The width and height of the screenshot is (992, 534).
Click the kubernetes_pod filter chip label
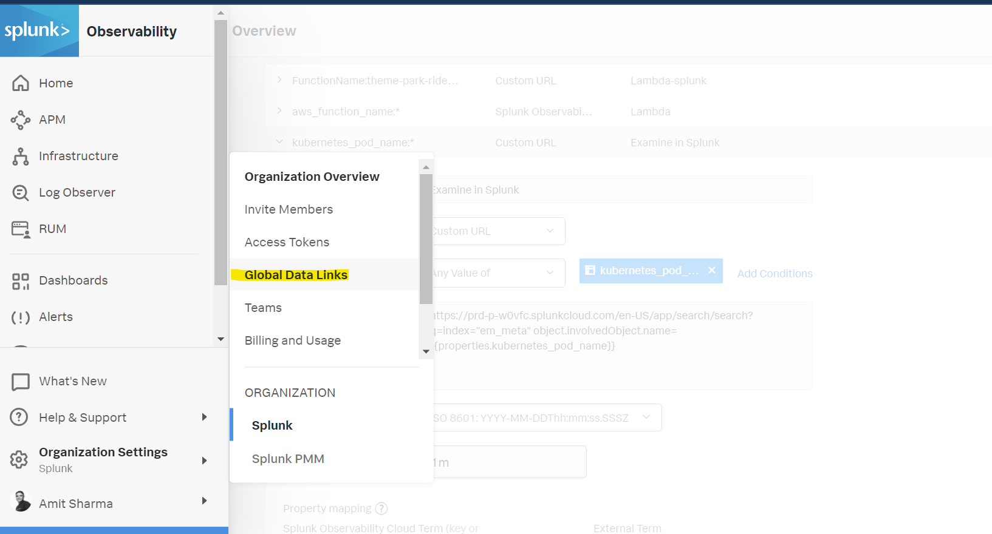coord(649,271)
